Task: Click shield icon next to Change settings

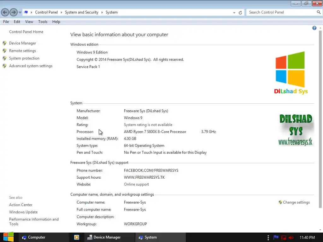Action: 280,202
